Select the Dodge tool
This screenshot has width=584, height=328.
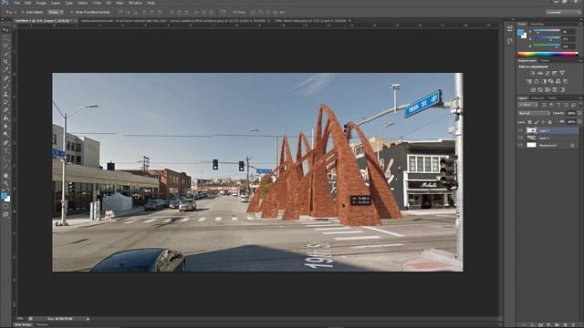point(5,135)
